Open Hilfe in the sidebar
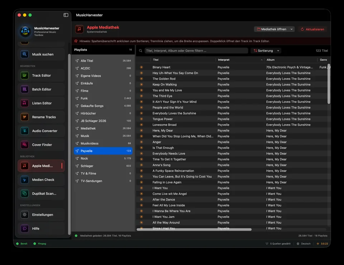The image size is (344, 265). click(x=41, y=228)
